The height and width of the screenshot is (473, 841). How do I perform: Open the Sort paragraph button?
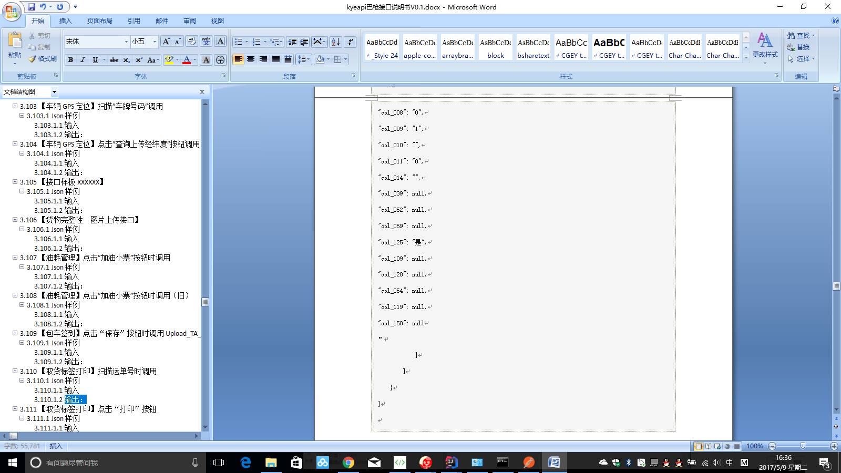336,42
